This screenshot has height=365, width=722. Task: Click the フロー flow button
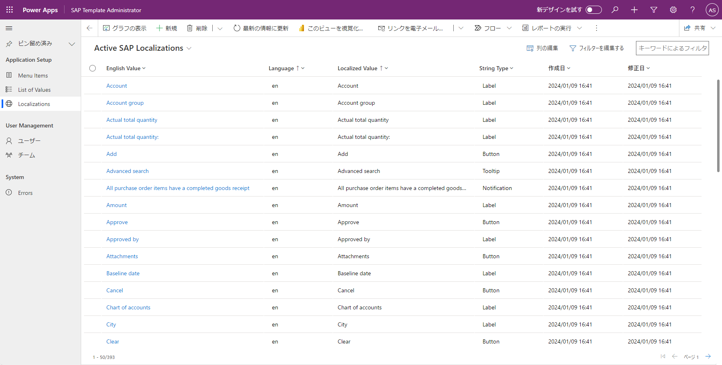pyautogui.click(x=488, y=28)
